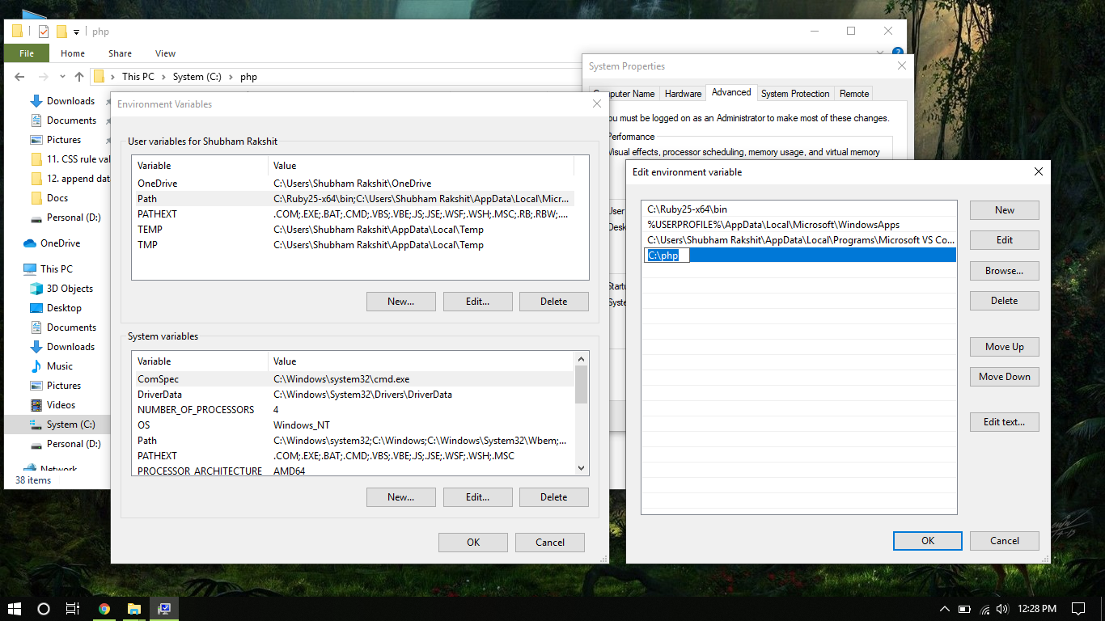The image size is (1105, 621).
Task: Open the View ribbon tab
Action: click(x=165, y=53)
